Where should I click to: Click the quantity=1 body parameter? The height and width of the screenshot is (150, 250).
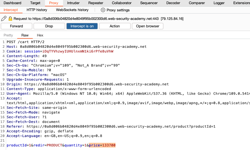pyautogui.click(x=76, y=145)
